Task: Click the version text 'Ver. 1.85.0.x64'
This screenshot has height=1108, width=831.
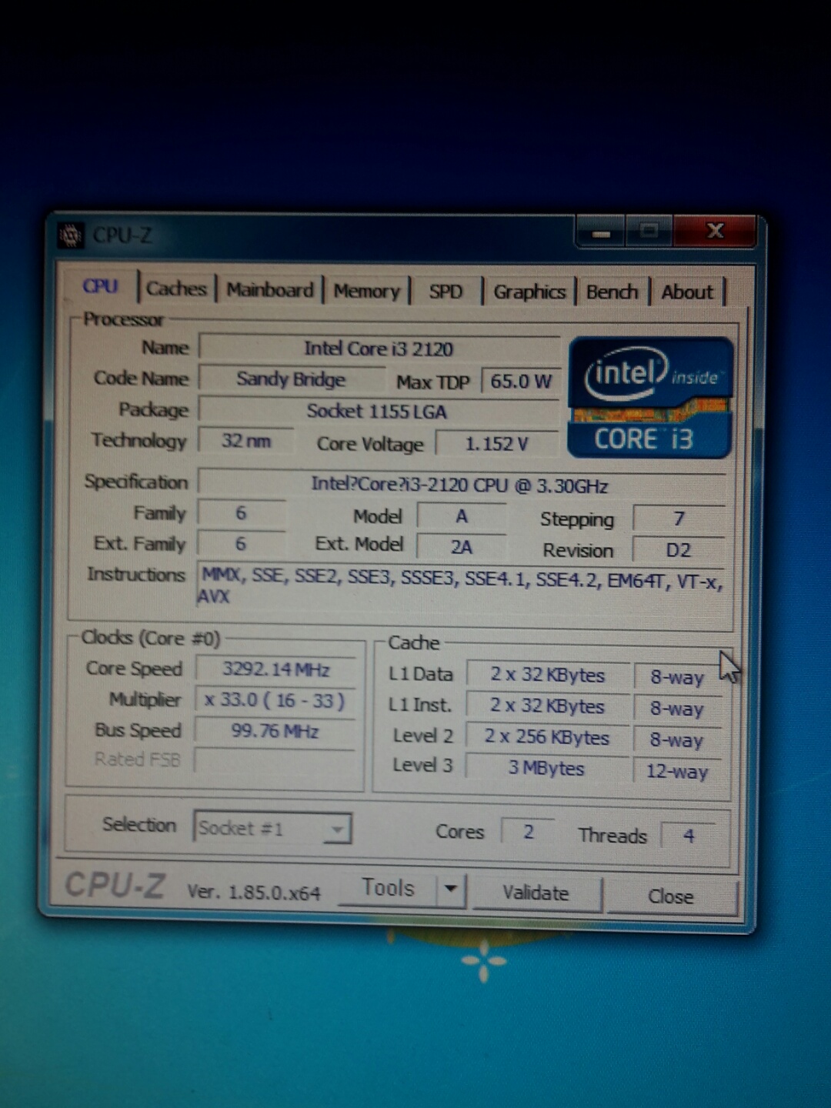Action: [254, 892]
